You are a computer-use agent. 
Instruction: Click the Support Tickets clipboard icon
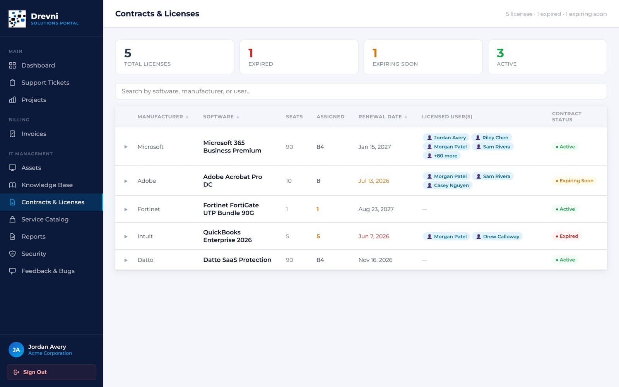[12, 82]
